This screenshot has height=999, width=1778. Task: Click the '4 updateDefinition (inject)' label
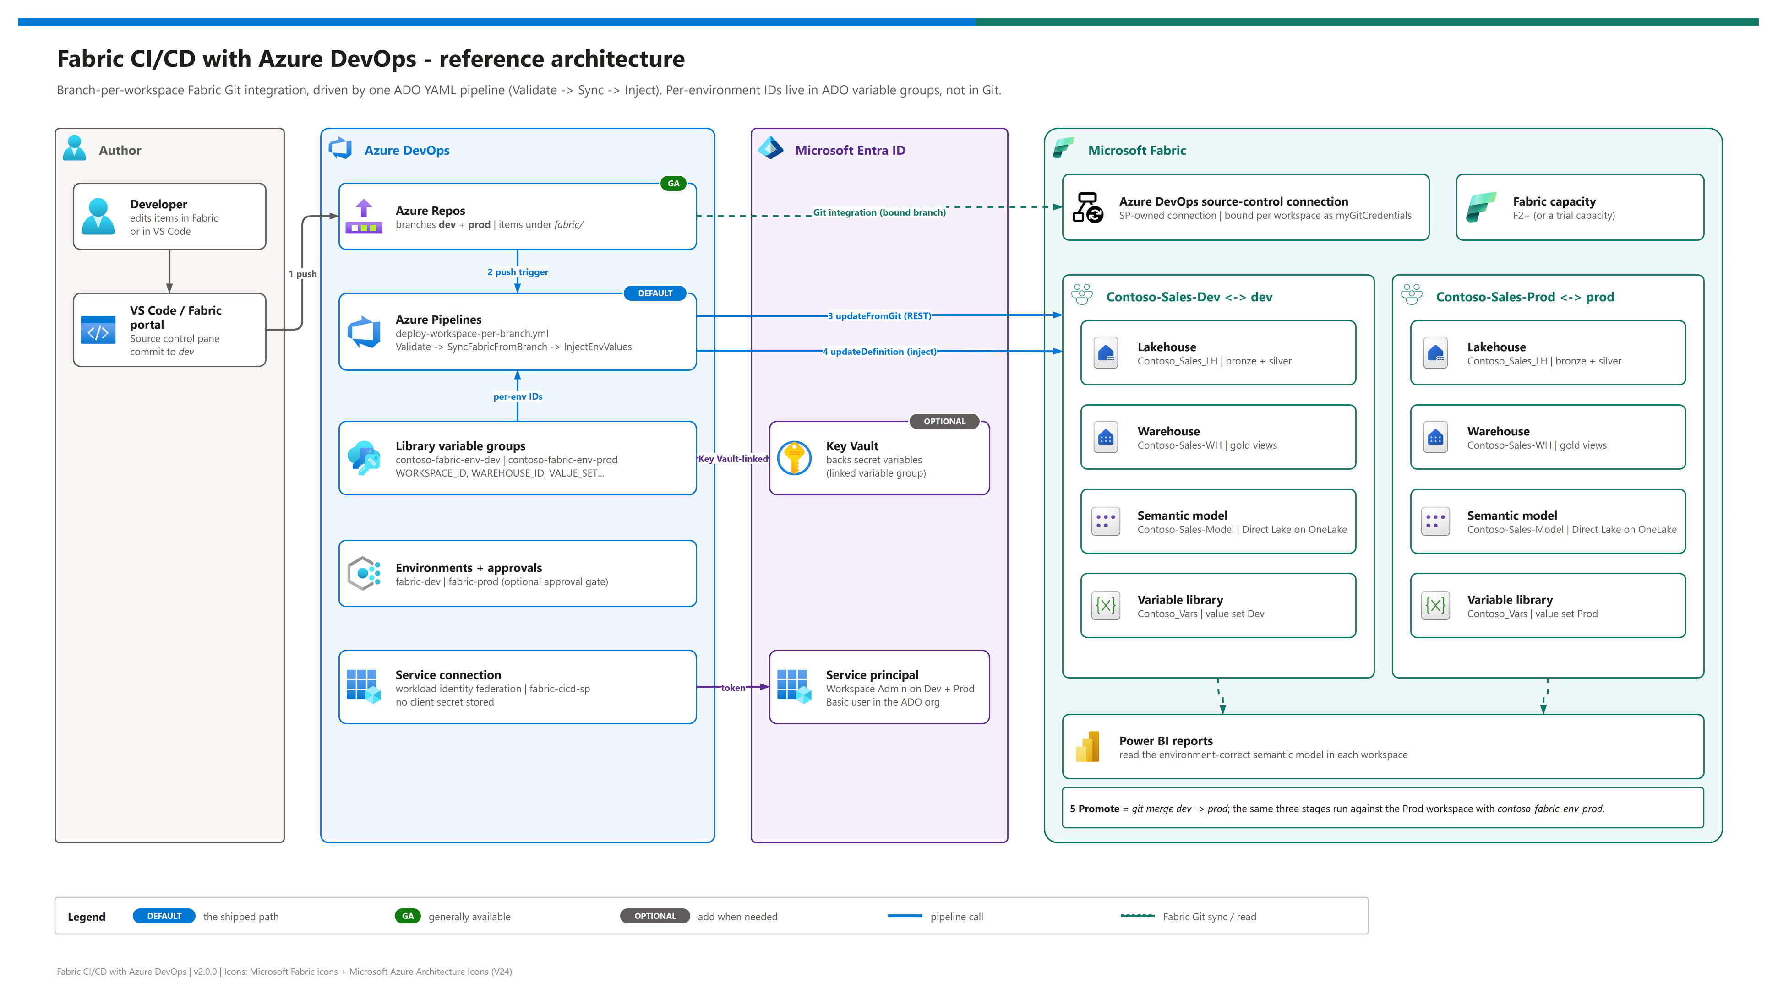879,352
